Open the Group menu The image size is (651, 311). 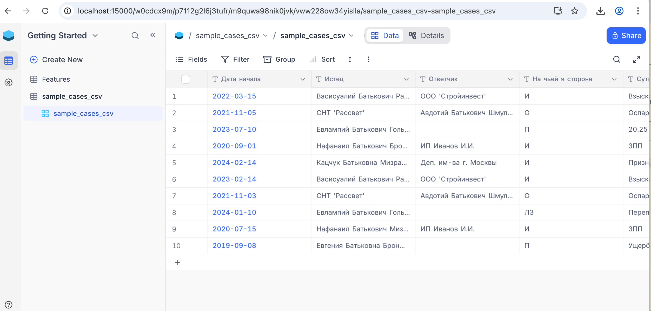279,59
